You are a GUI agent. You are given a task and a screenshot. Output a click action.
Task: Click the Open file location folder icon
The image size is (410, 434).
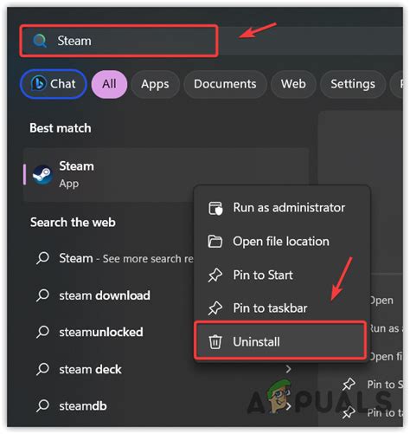pyautogui.click(x=215, y=242)
